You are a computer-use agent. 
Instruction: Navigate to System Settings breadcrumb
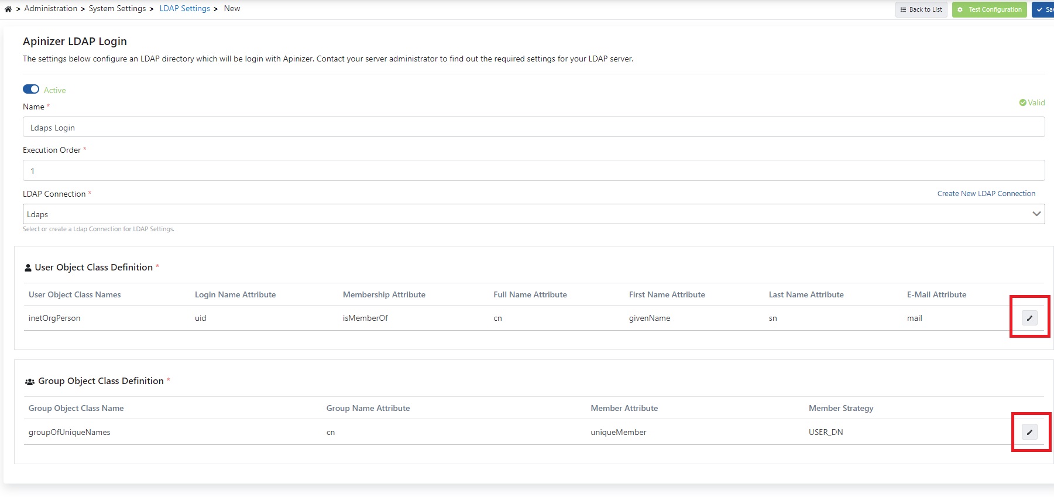coord(117,9)
